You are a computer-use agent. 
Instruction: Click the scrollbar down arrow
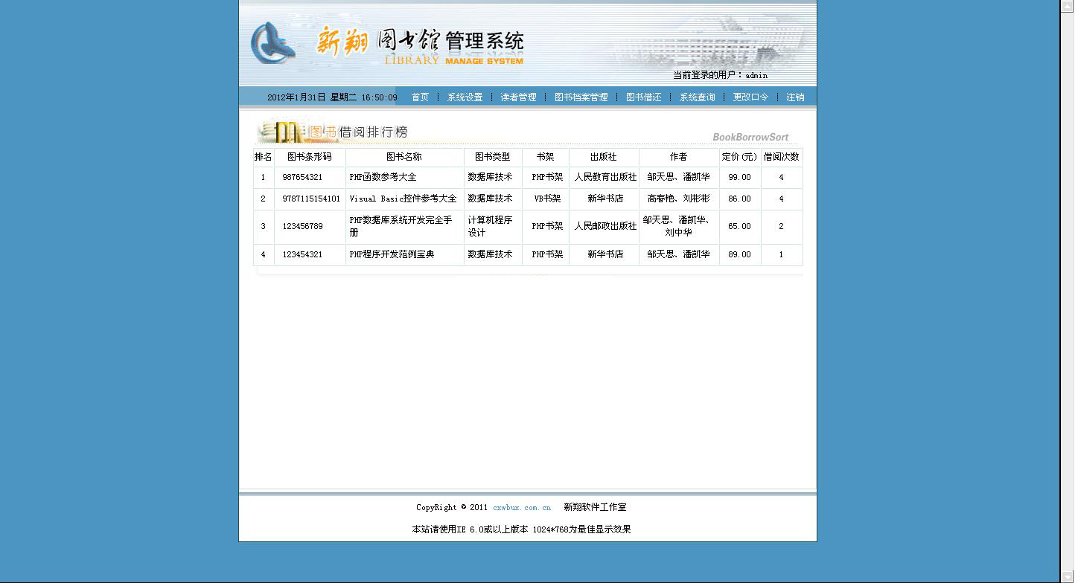tap(1067, 577)
